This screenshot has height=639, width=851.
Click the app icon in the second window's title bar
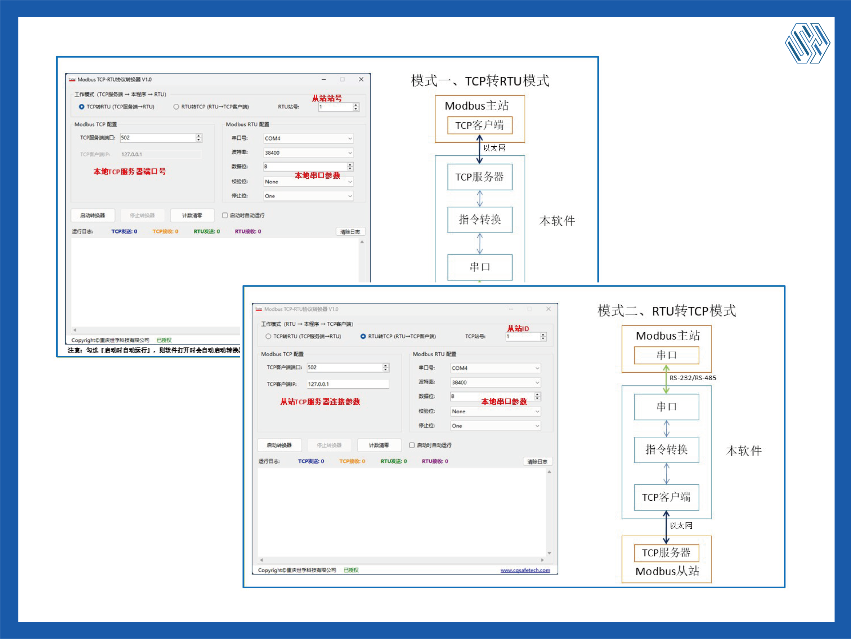[x=259, y=309]
